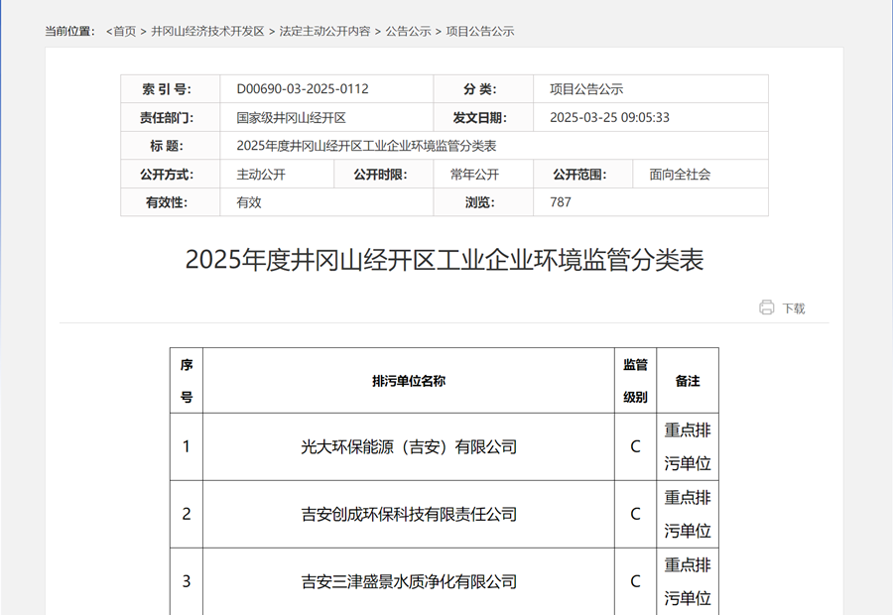893x615 pixels.
Task: Select company 光大环保能源（吉安）有限公司 in table
Action: click(409, 447)
